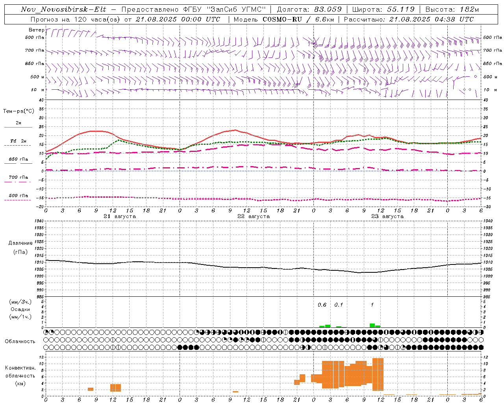Click the thin orange bar on 22 августа near hour 10
This screenshot has height=403, width=504.
235,392
